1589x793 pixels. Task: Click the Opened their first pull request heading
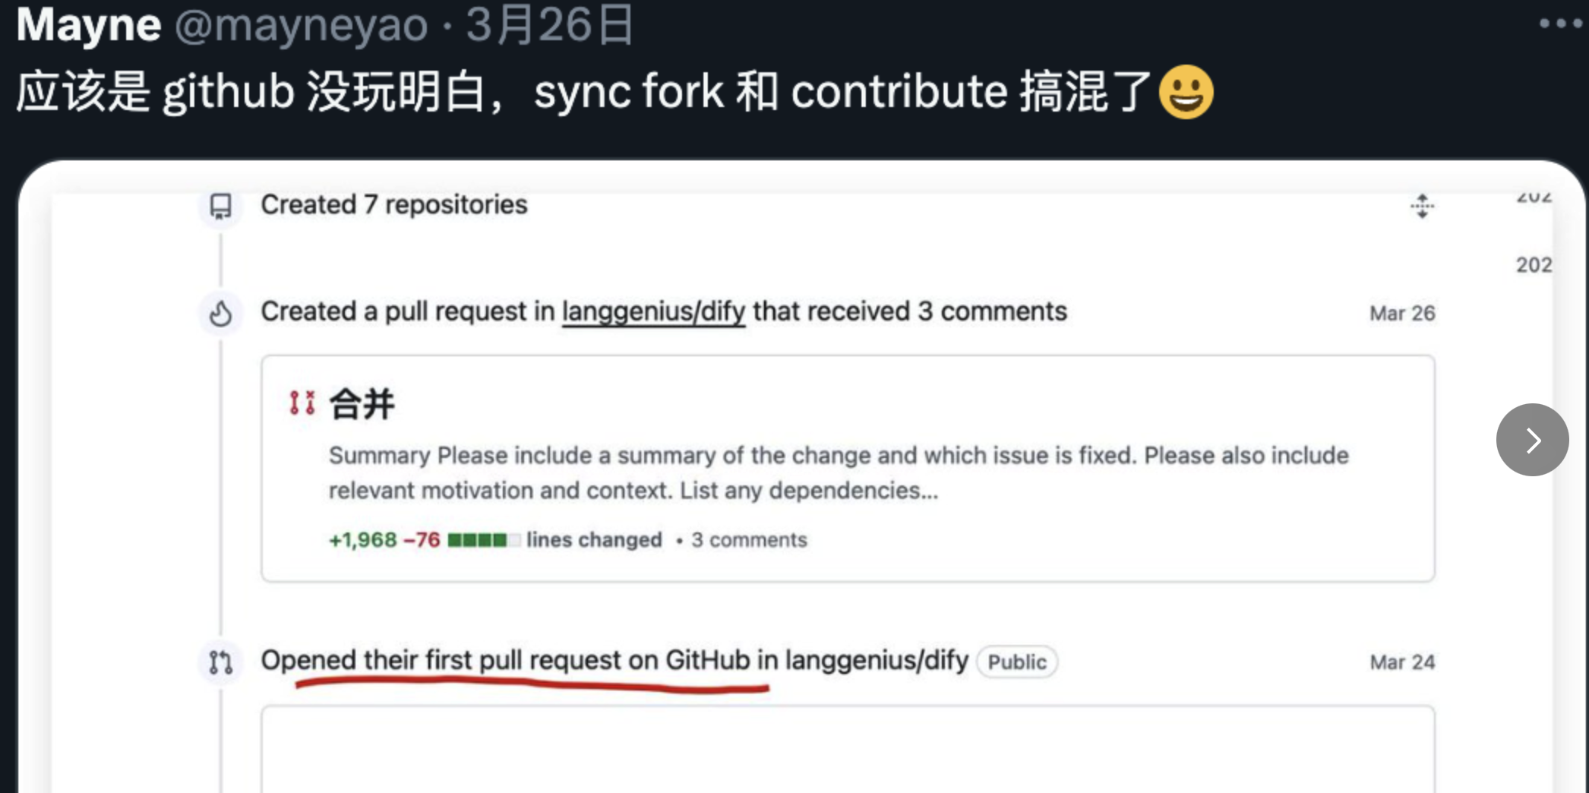coord(614,661)
